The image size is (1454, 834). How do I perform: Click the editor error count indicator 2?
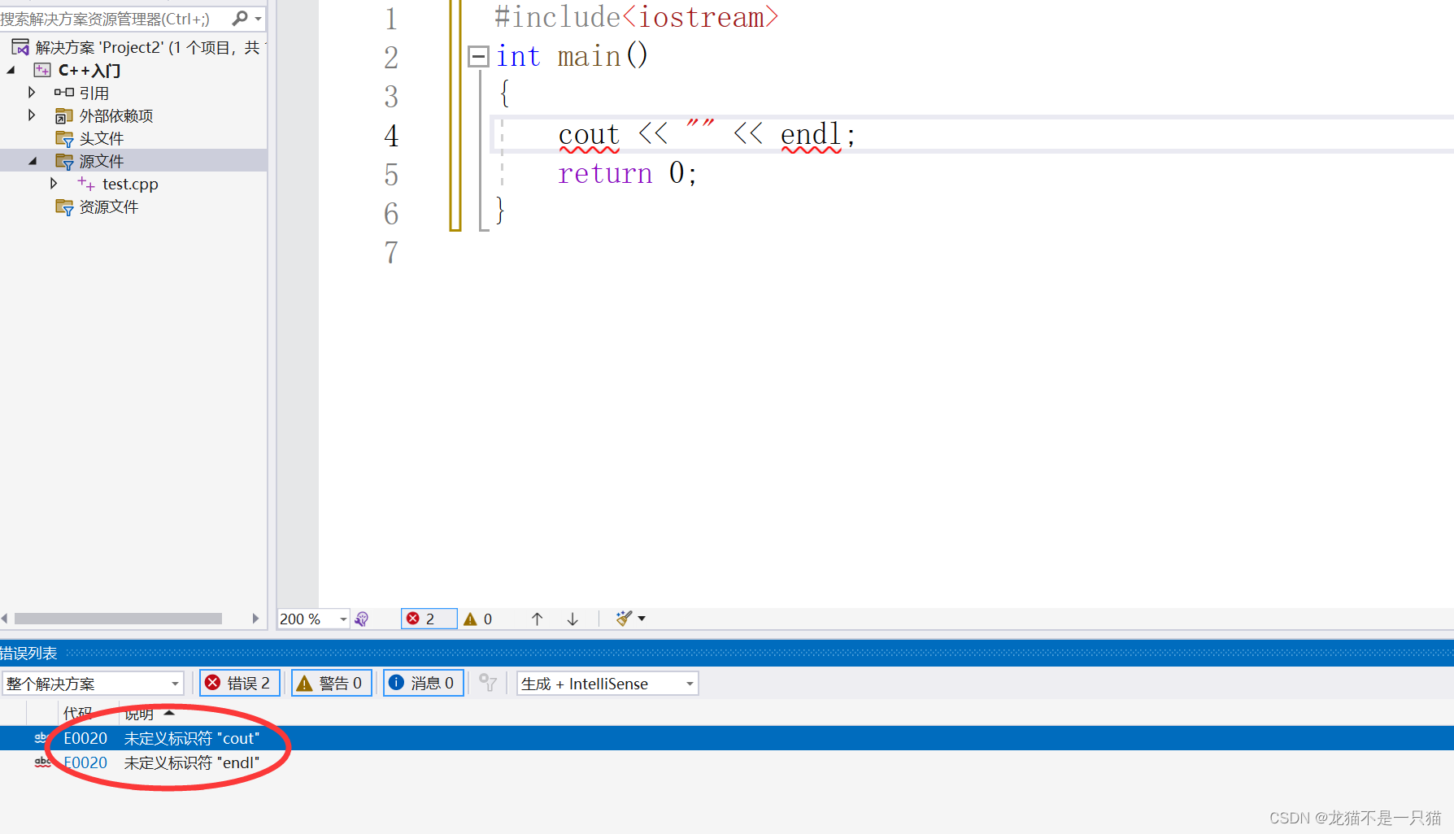429,619
